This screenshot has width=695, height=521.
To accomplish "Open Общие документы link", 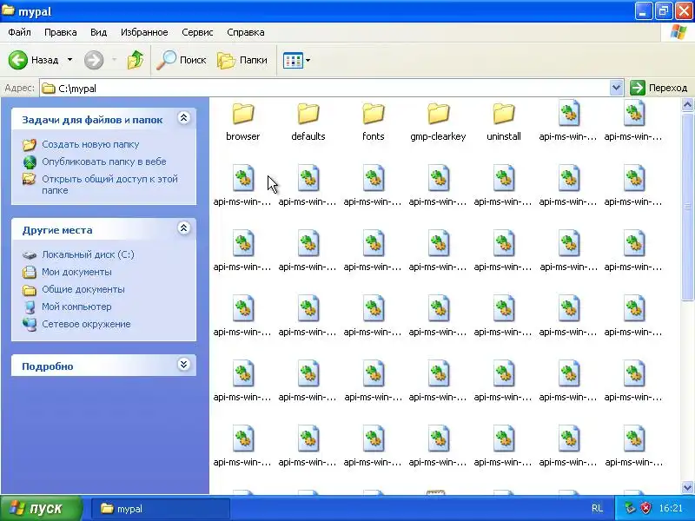I will pos(83,289).
